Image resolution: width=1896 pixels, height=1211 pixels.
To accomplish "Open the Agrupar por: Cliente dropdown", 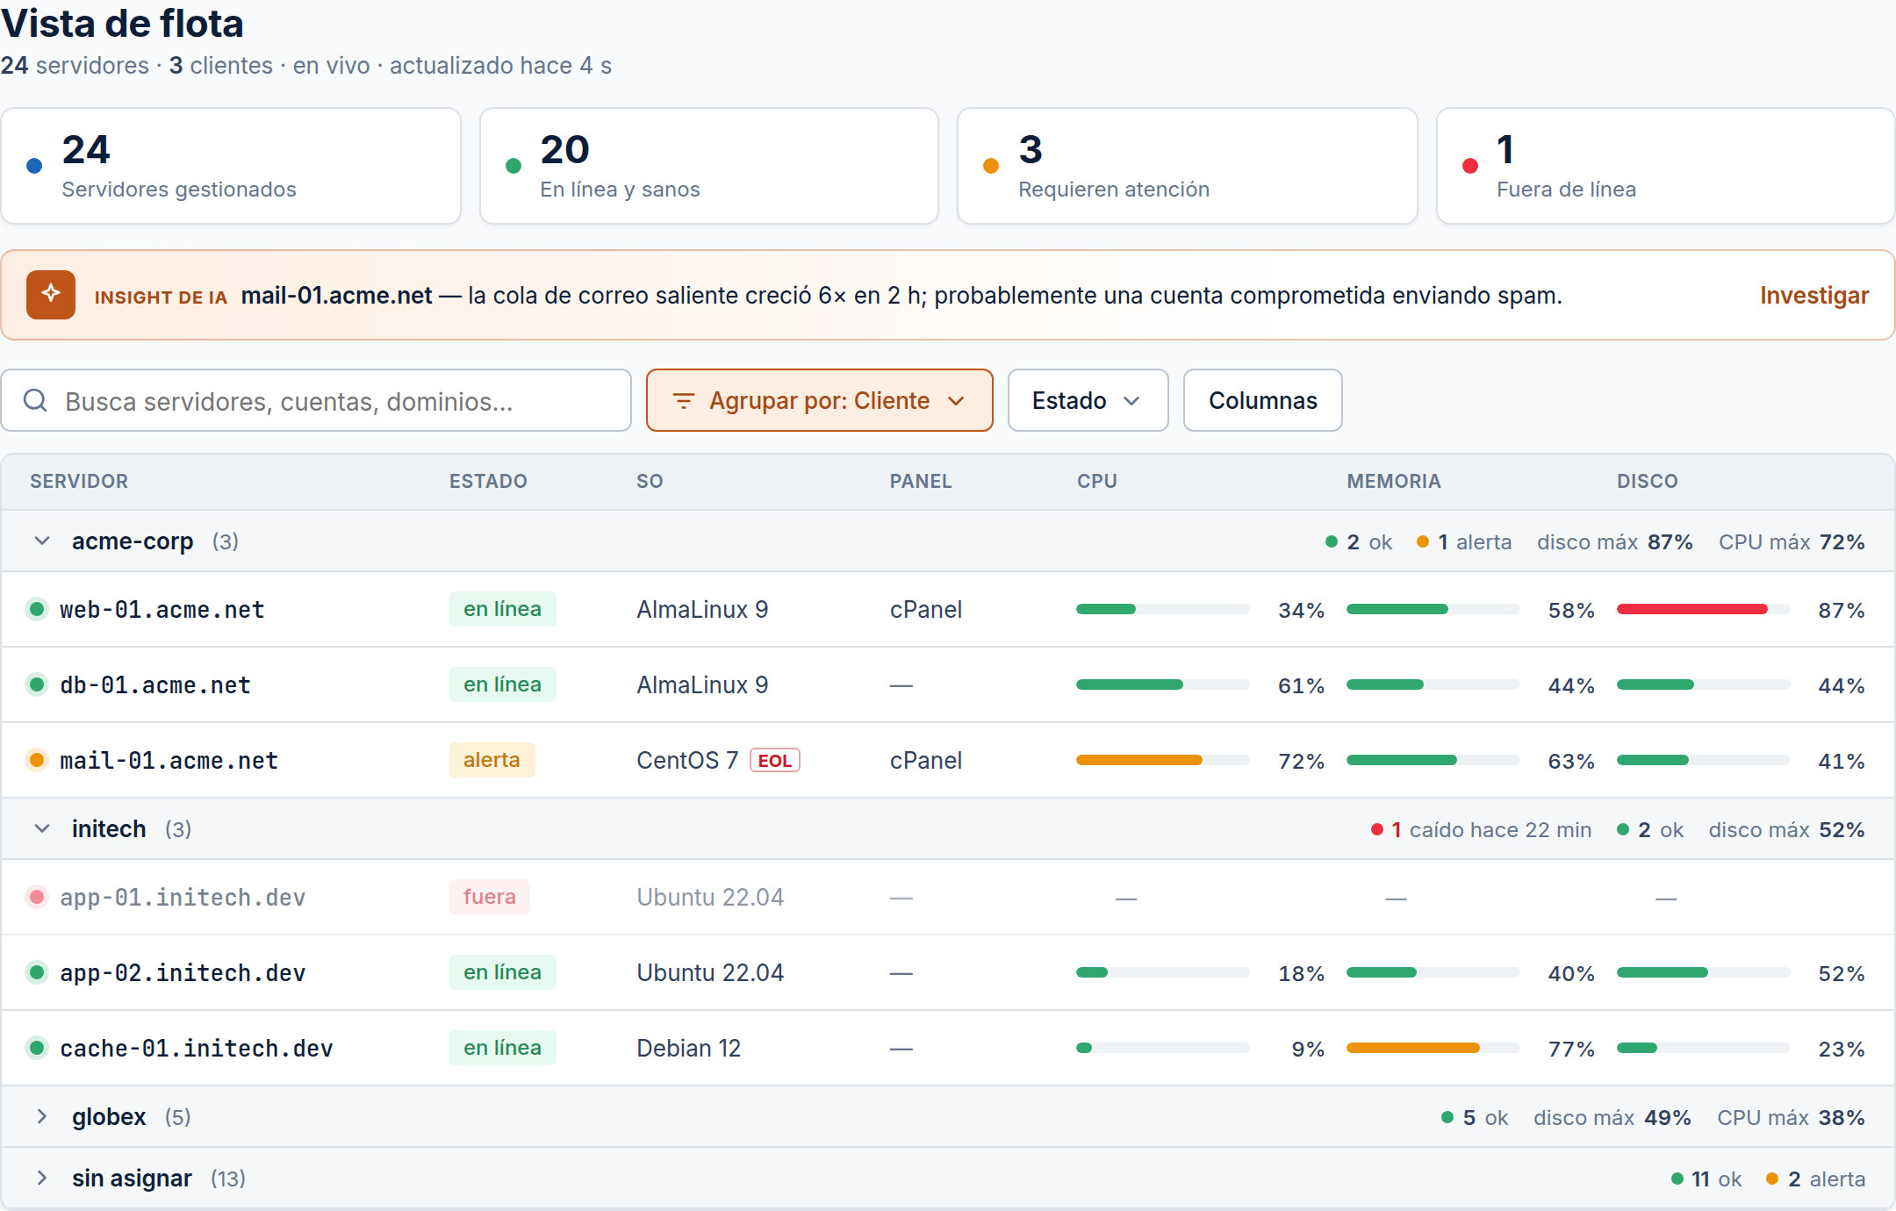I will click(819, 400).
